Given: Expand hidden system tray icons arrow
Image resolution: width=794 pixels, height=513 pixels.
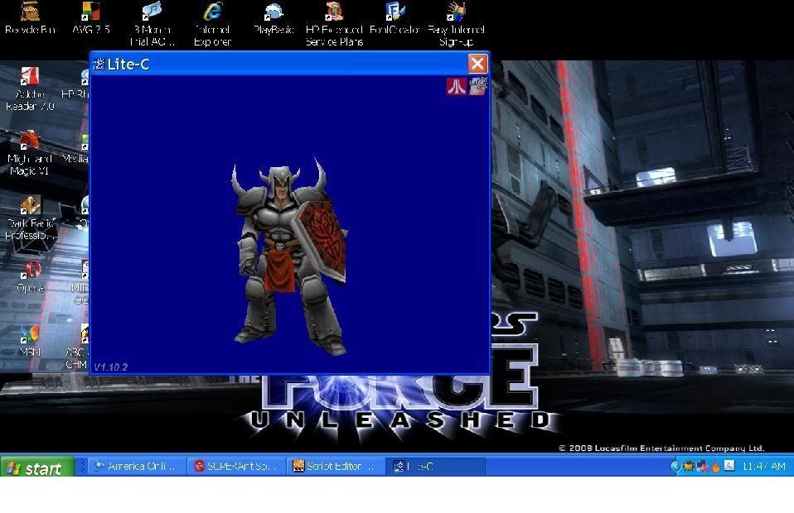Looking at the screenshot, I should point(675,467).
